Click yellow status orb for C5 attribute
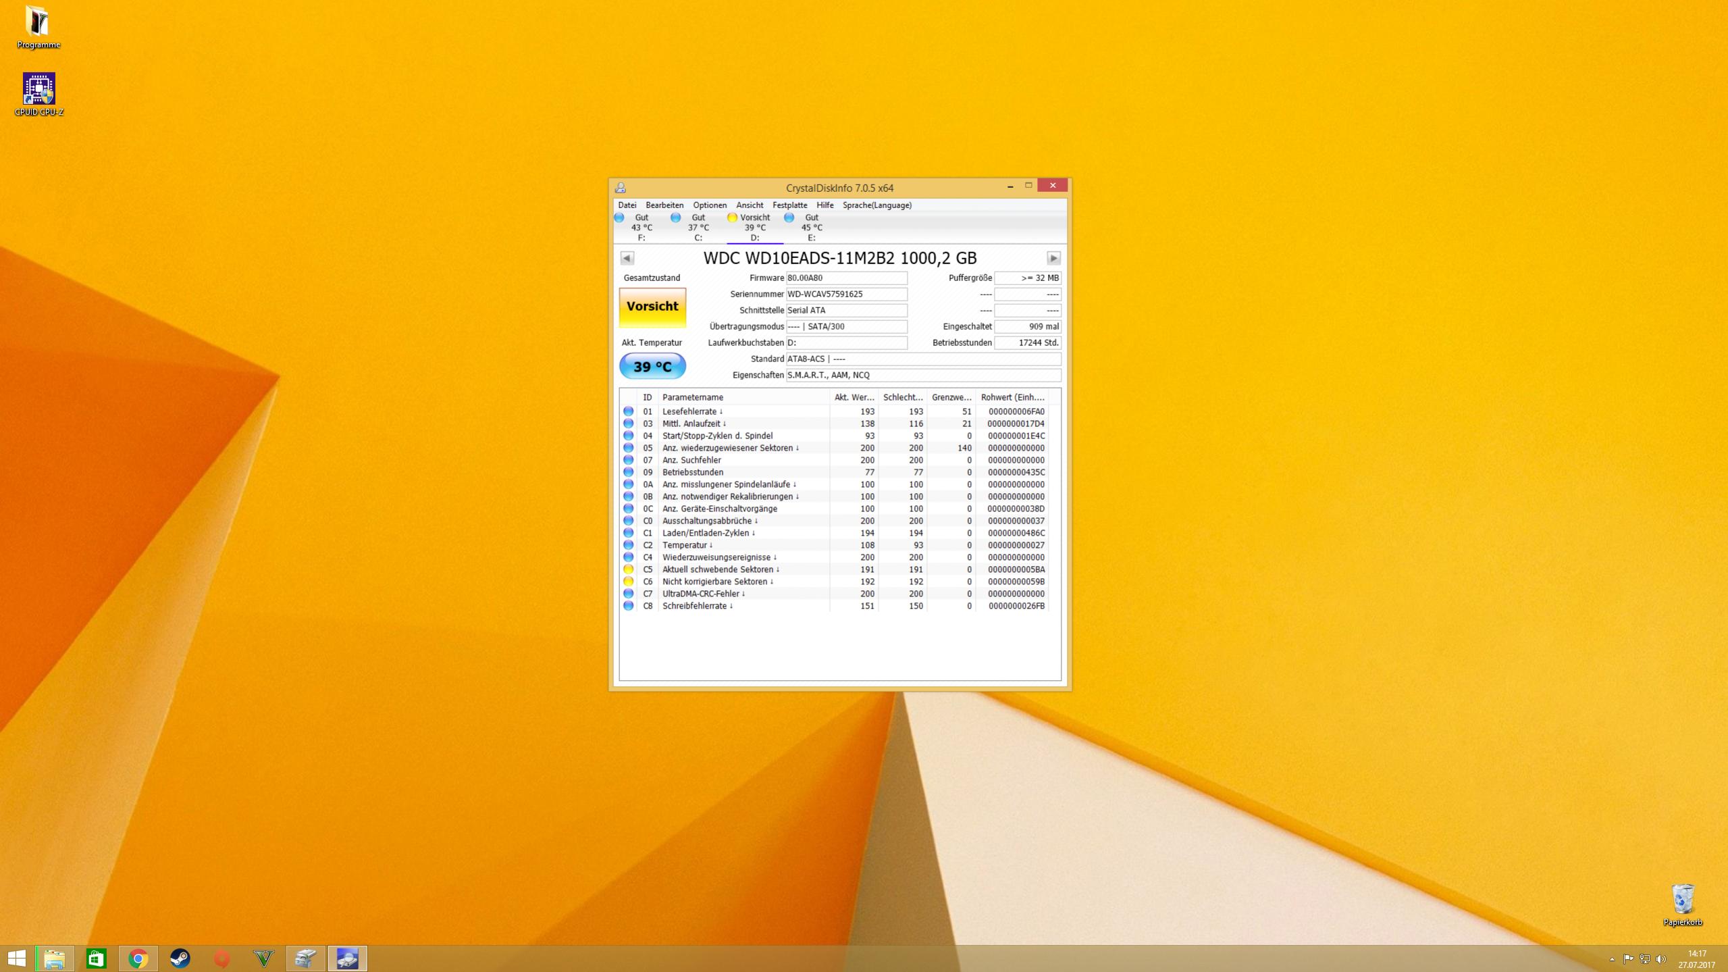 (628, 569)
